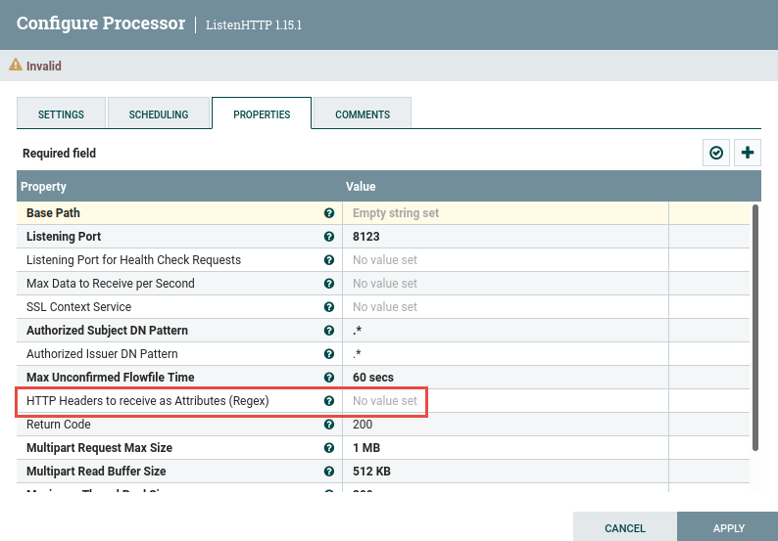The height and width of the screenshot is (541, 778).
Task: Click the verify properties checkmark icon
Action: [x=716, y=153]
